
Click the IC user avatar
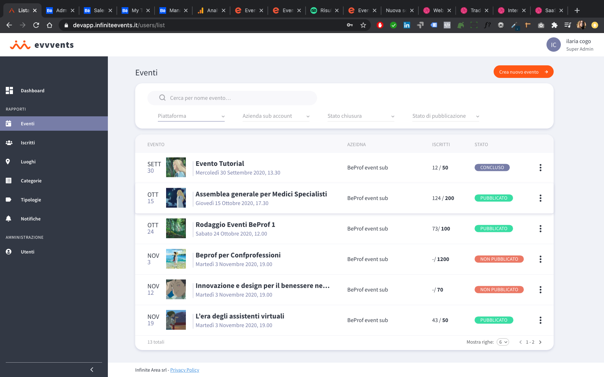553,45
